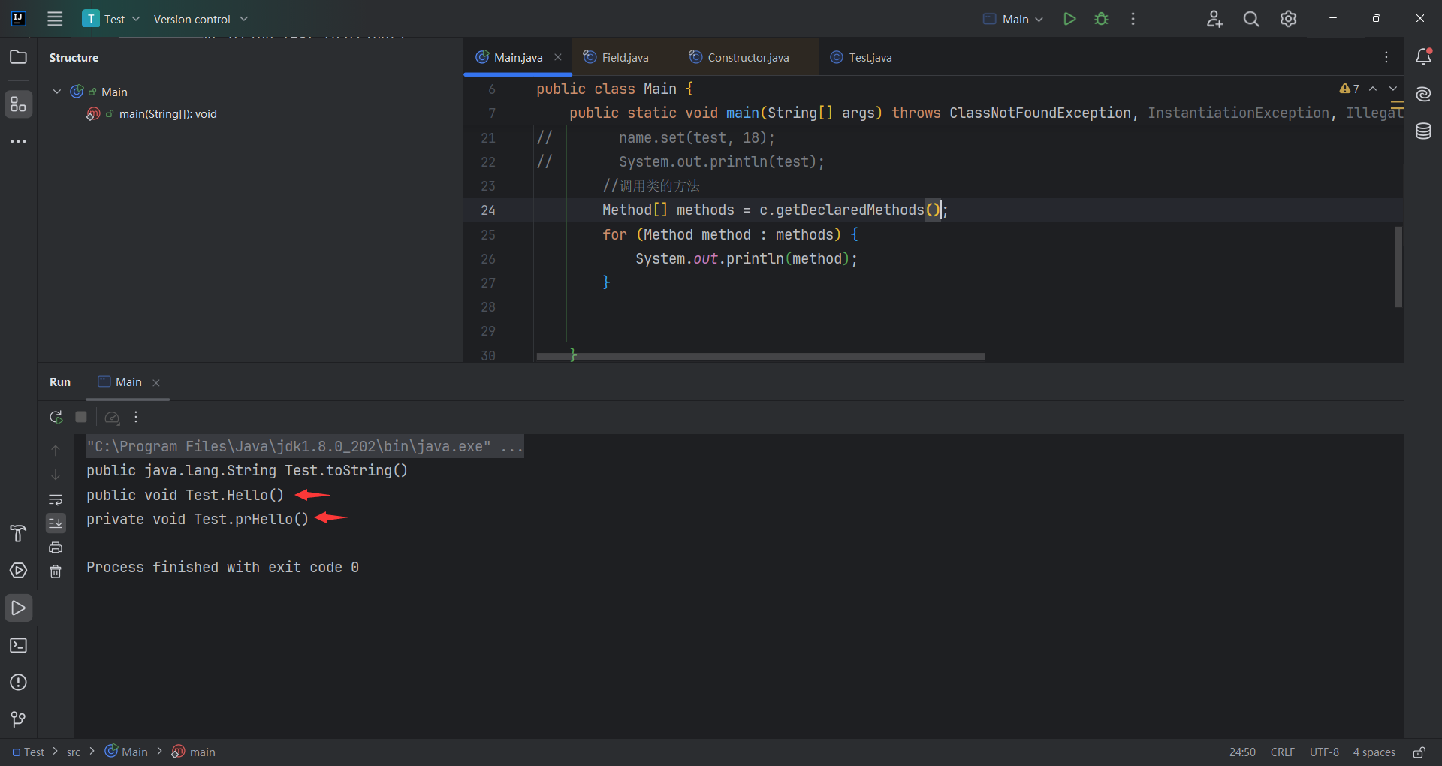Jump to previous console stack trace arrow

point(56,450)
